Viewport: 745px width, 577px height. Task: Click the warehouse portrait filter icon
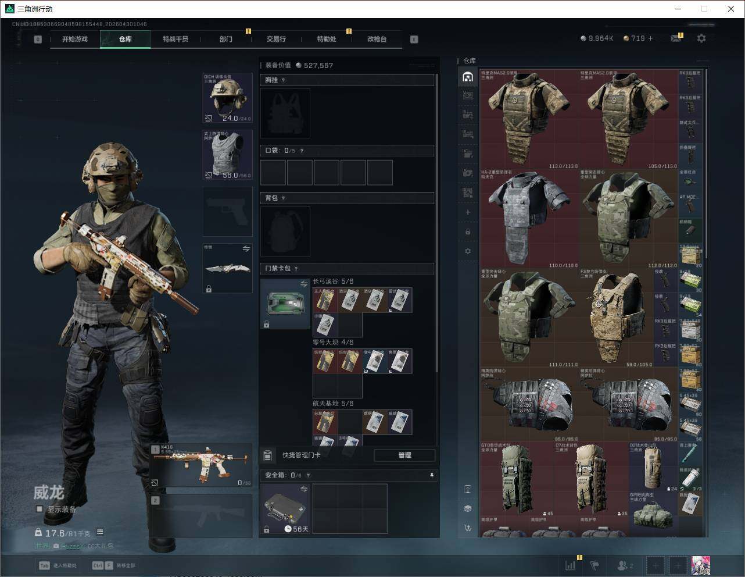tap(468, 489)
